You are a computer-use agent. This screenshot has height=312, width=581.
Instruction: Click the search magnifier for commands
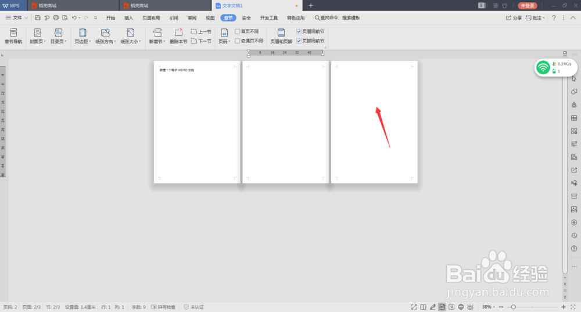(x=317, y=18)
